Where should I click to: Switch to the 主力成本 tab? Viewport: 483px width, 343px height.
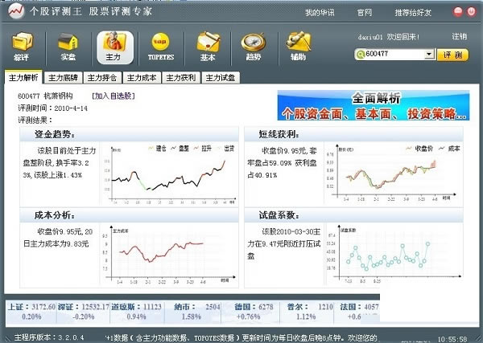point(142,78)
